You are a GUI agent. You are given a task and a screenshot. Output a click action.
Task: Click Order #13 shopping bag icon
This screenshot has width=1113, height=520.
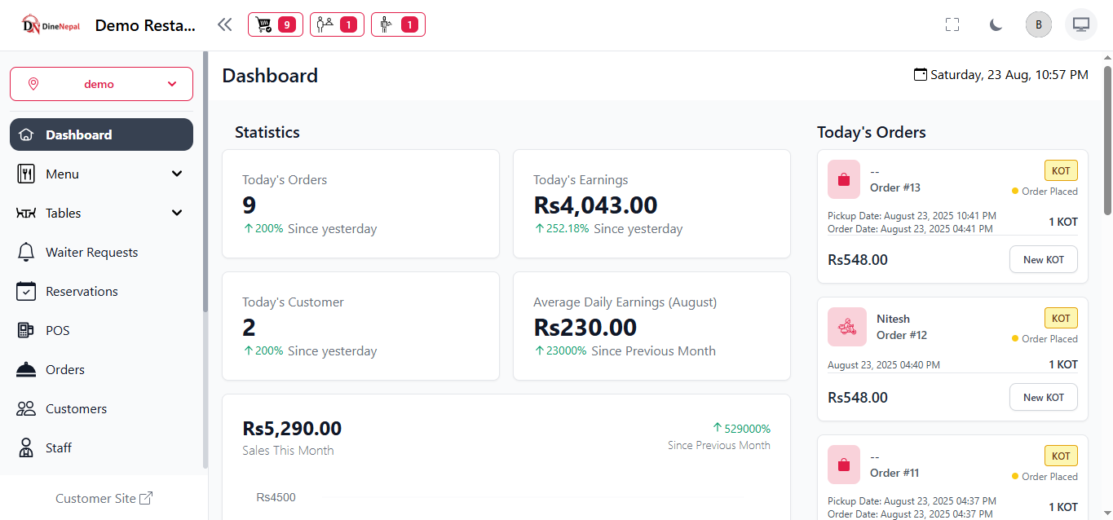click(x=844, y=179)
